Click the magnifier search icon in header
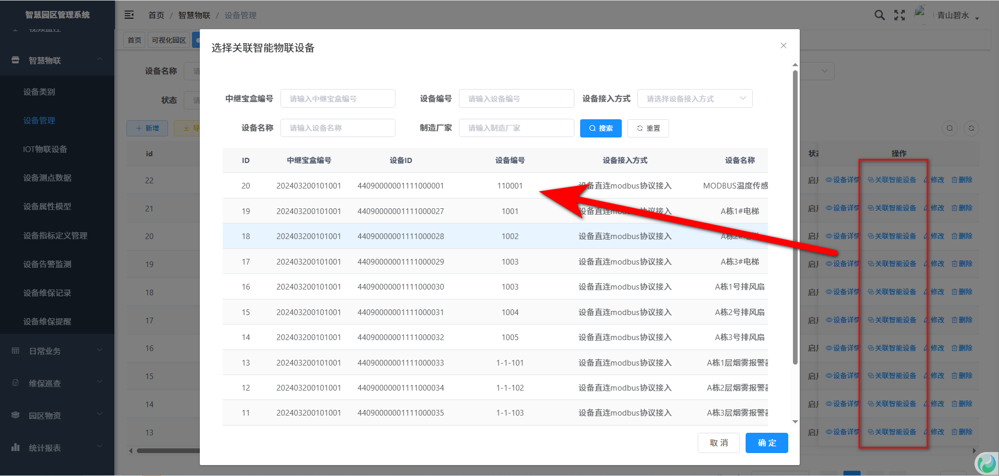Screen dimensions: 999x476 pos(879,15)
